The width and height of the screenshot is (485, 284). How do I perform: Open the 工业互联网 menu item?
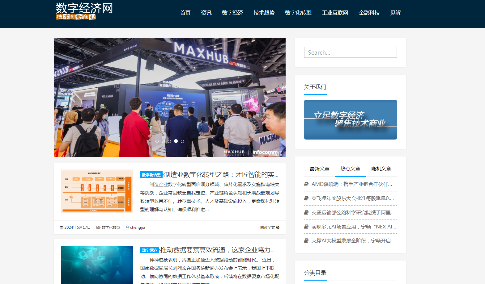click(335, 13)
